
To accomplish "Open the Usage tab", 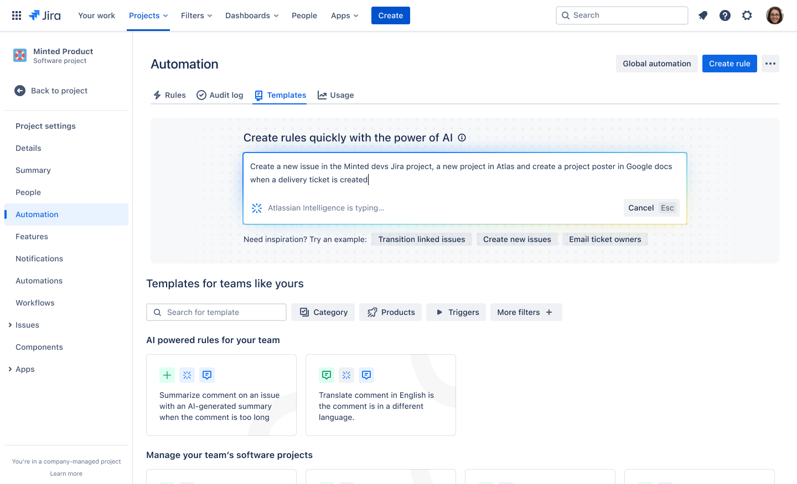I will pyautogui.click(x=336, y=95).
